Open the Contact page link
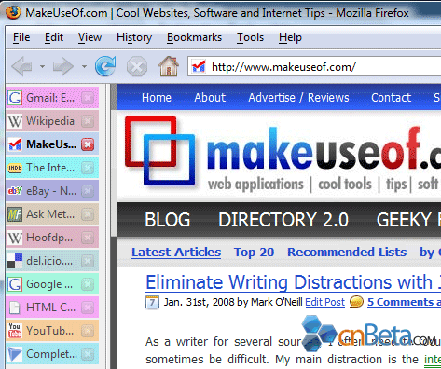The image size is (441, 369). (x=391, y=98)
